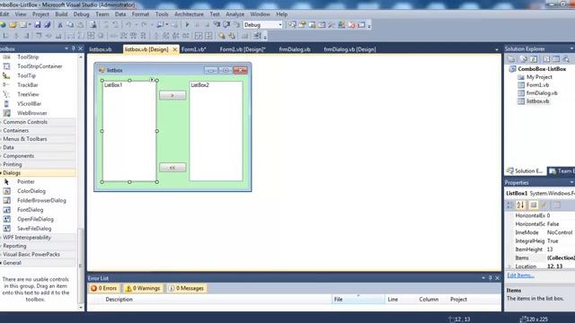Toggle the 0 Messages filter
Screen dimensions: 575x323
(x=186, y=288)
